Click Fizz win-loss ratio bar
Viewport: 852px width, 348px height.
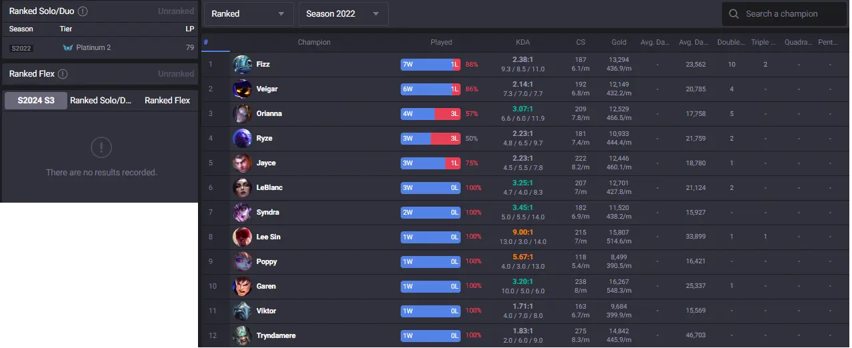tap(430, 65)
